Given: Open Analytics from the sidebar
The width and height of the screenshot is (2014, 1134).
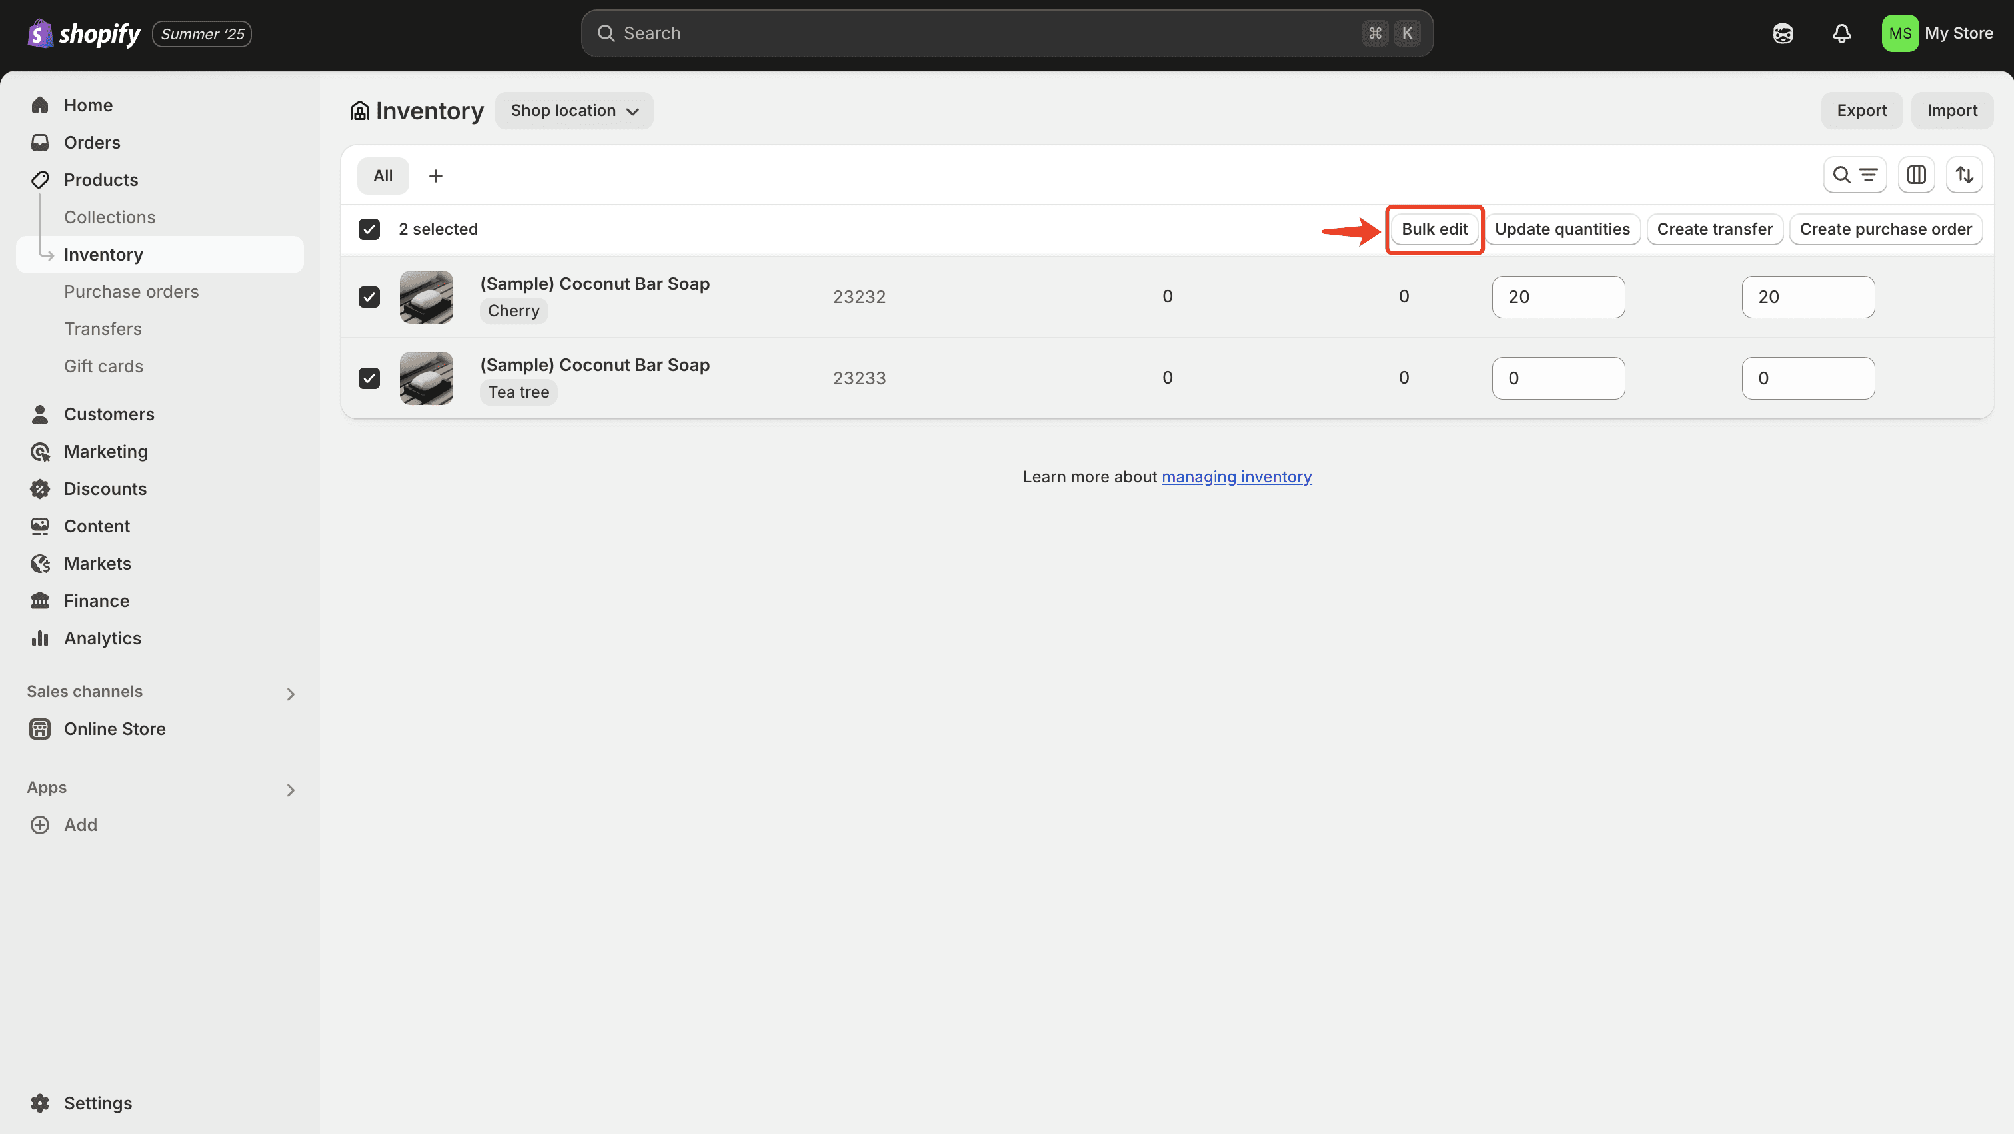Looking at the screenshot, I should coord(102,638).
